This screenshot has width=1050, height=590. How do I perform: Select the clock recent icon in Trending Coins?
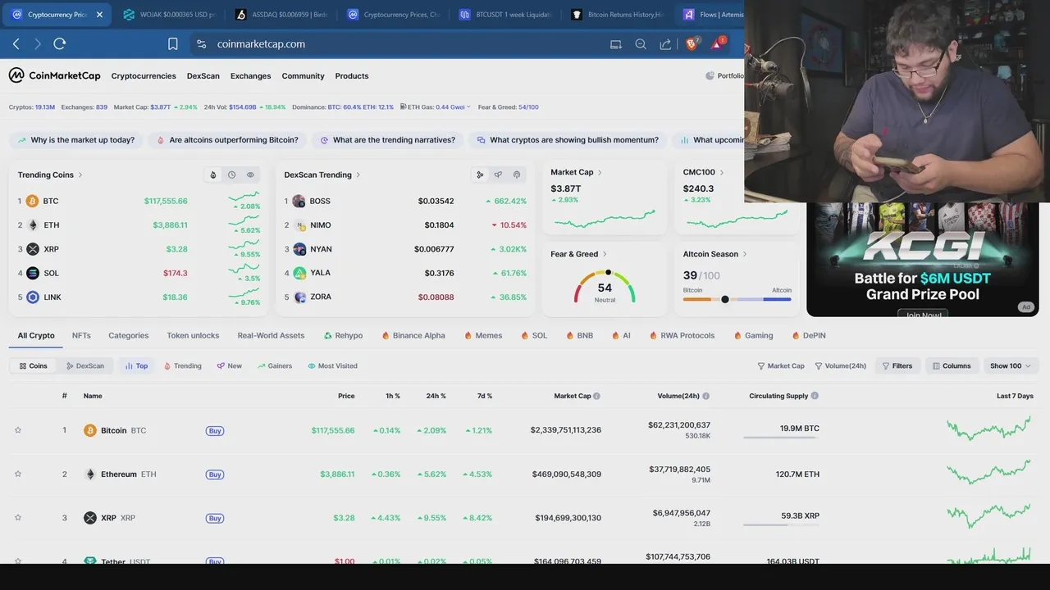(x=232, y=175)
